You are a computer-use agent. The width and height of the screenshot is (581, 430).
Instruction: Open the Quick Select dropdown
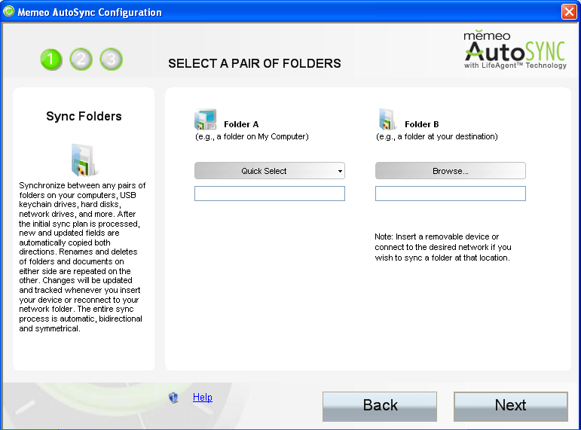click(269, 171)
